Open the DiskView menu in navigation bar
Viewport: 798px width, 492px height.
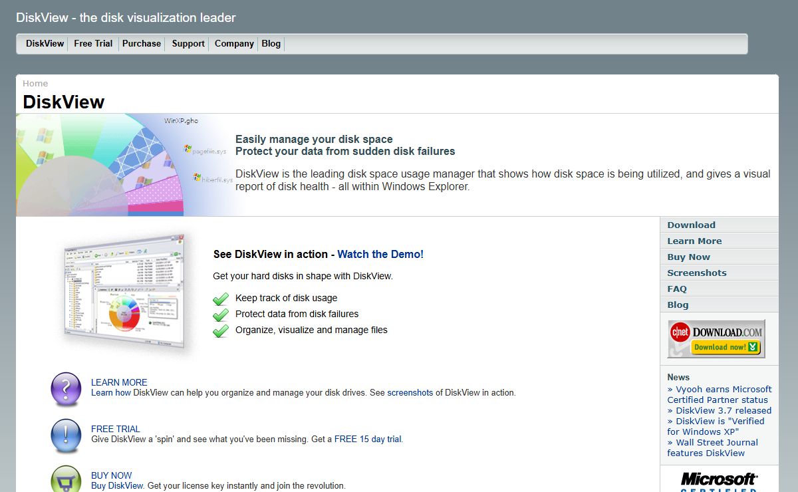point(45,43)
